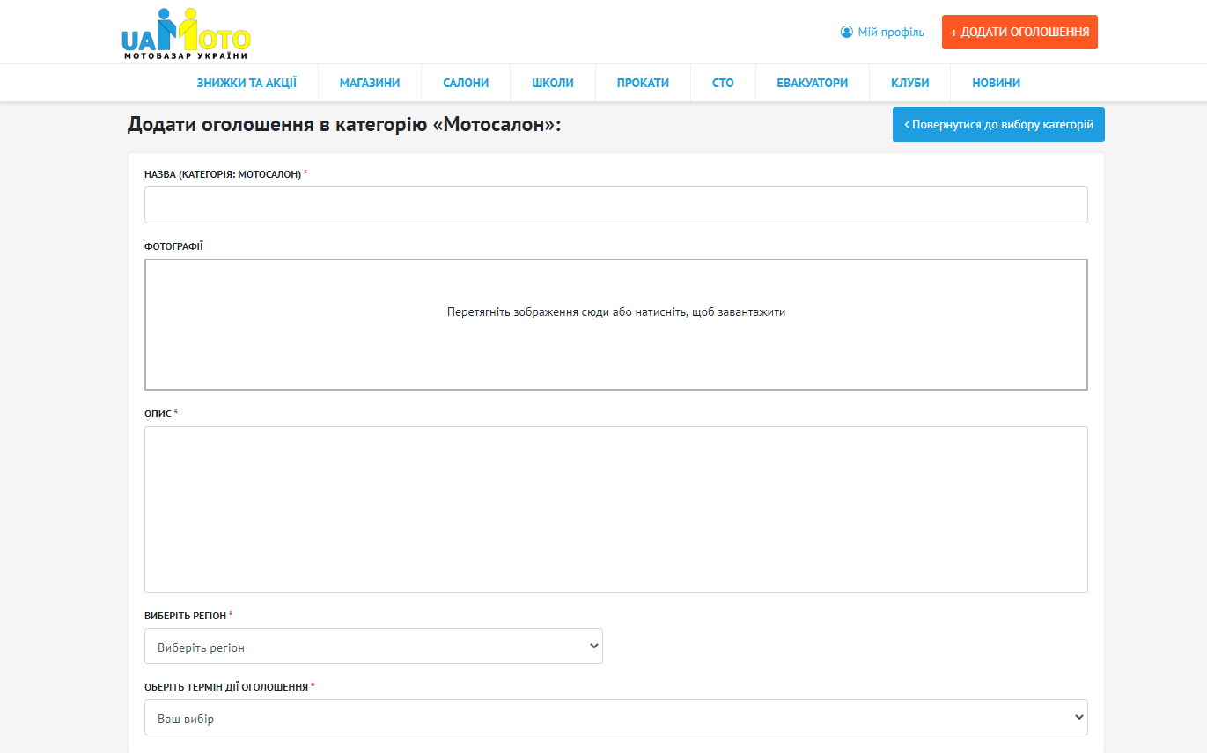Image resolution: width=1207 pixels, height=753 pixels.
Task: Open the Знижки та акції menu item
Action: point(247,83)
